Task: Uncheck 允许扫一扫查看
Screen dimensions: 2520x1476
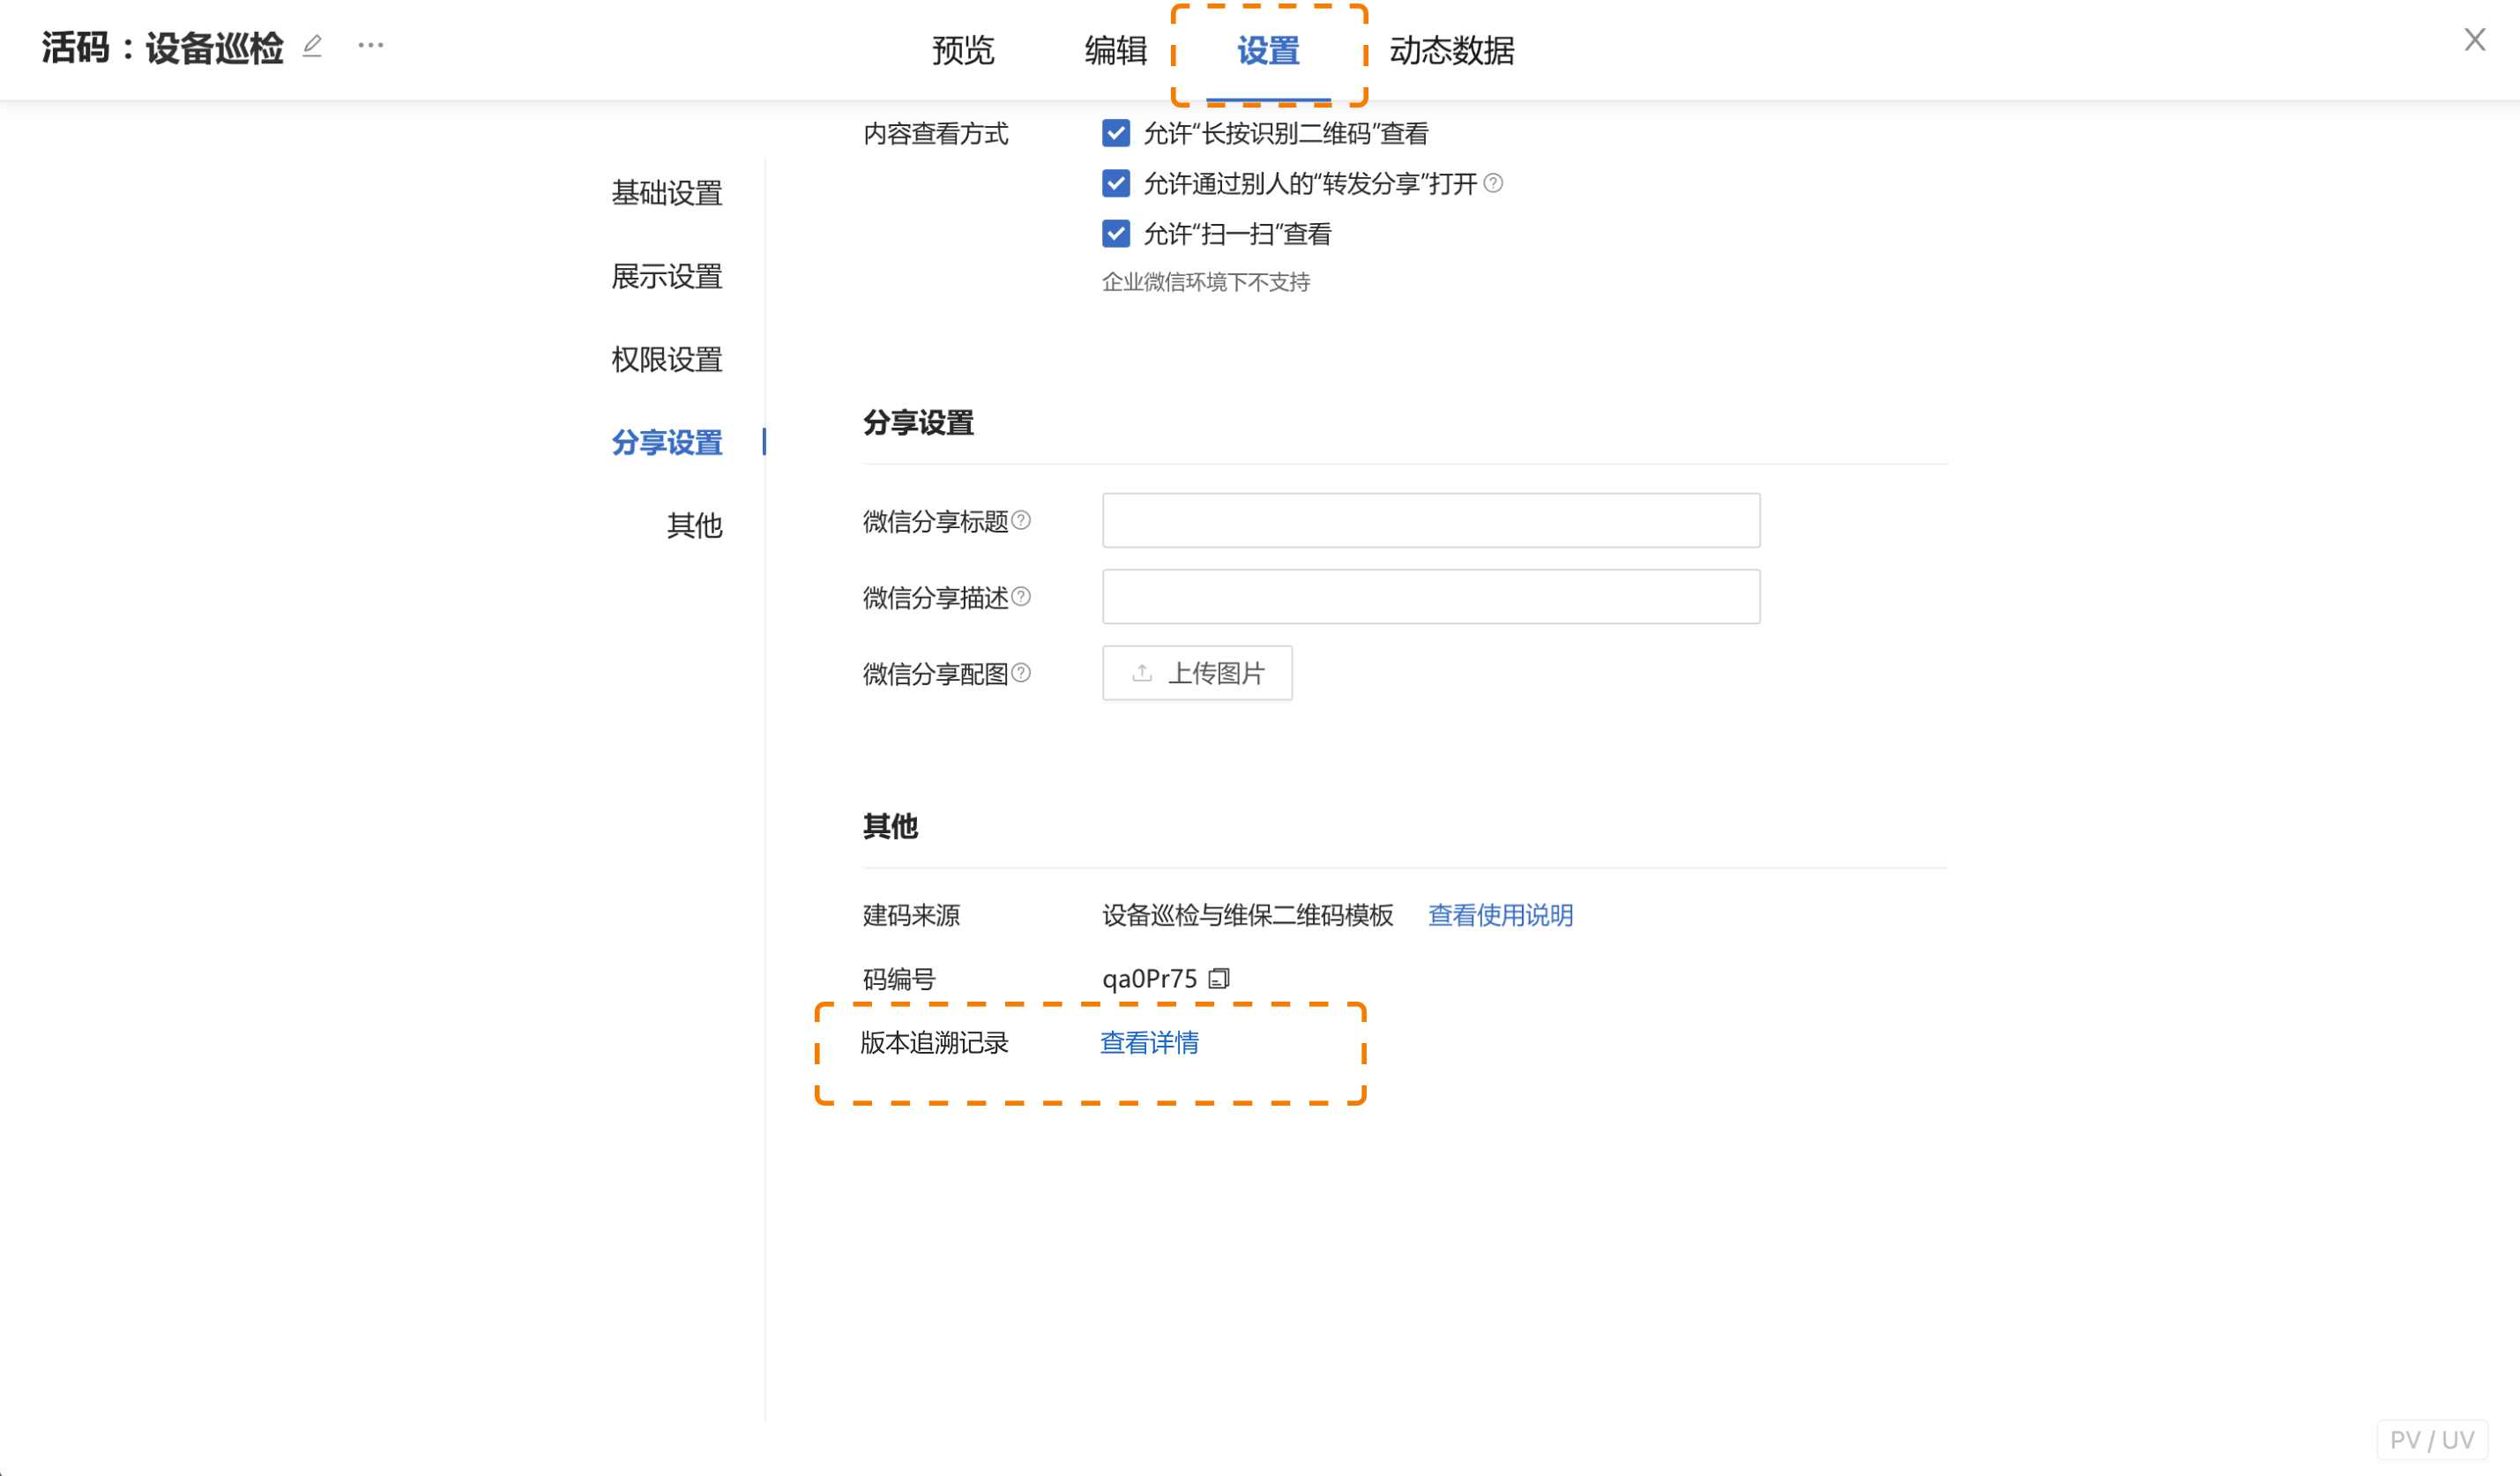Action: 1115,233
